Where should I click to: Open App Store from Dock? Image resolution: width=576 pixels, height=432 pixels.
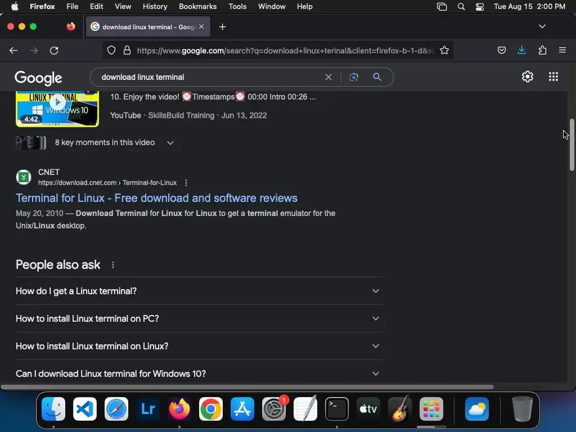242,409
